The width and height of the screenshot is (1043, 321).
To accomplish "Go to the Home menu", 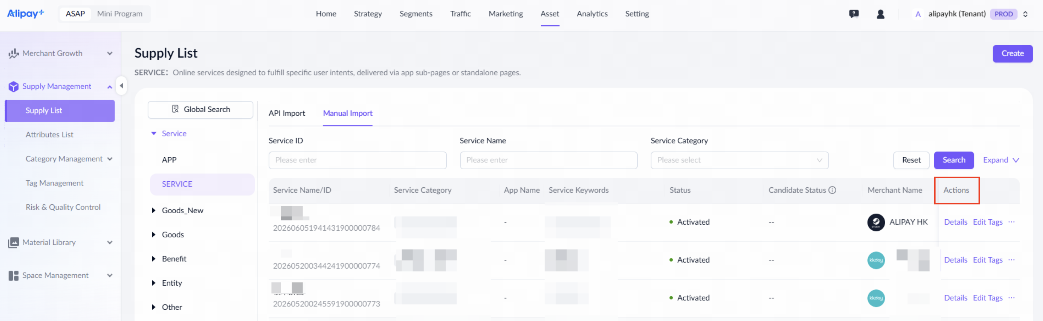I will click(x=326, y=14).
